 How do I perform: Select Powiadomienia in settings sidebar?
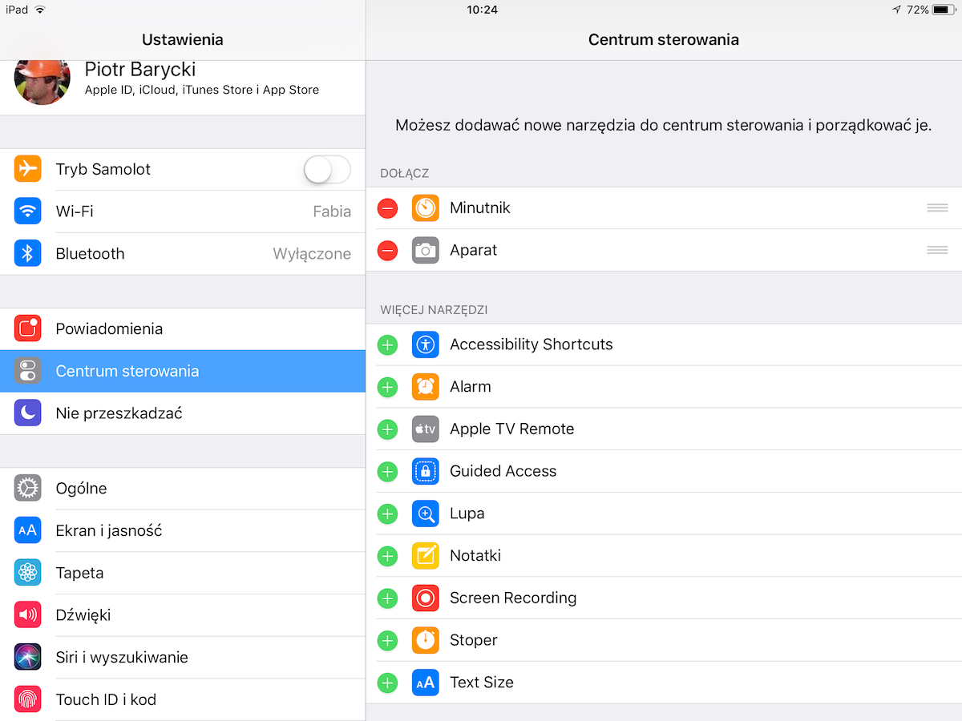click(183, 328)
